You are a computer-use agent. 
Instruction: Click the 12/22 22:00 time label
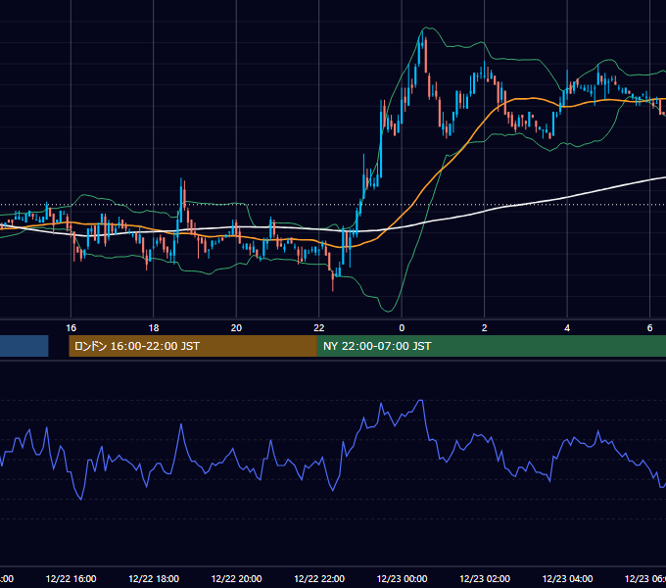(319, 578)
